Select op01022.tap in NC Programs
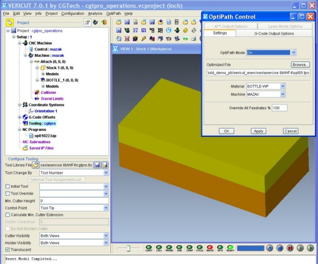Screen dimensions: 318x264 pyautogui.click(x=45, y=136)
